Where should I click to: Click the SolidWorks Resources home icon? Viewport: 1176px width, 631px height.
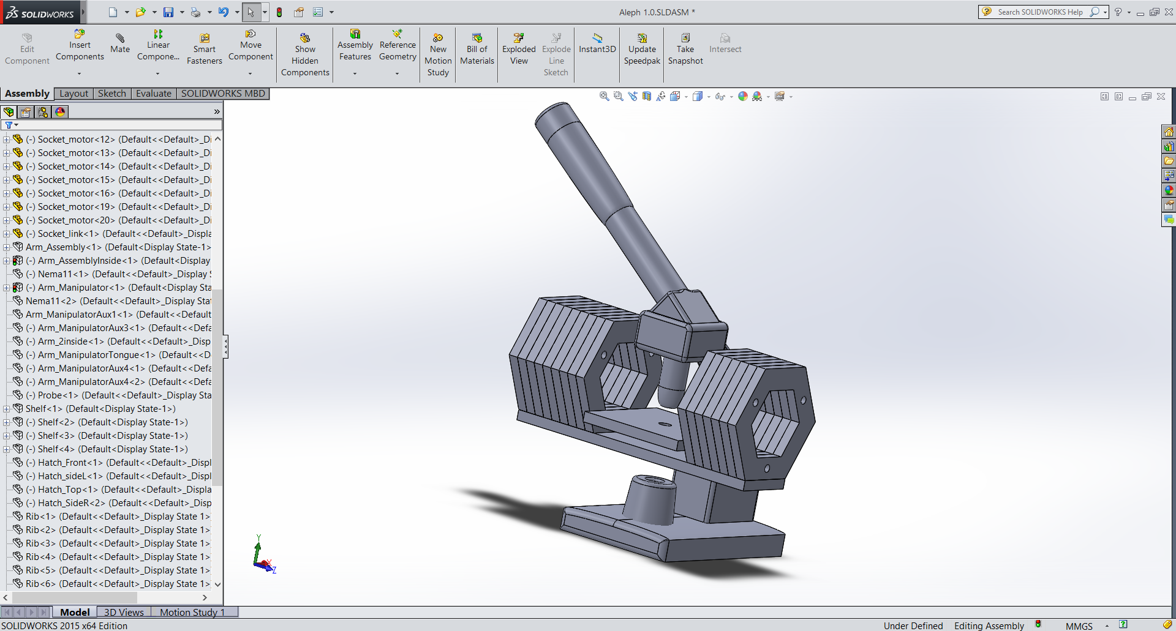click(1169, 132)
